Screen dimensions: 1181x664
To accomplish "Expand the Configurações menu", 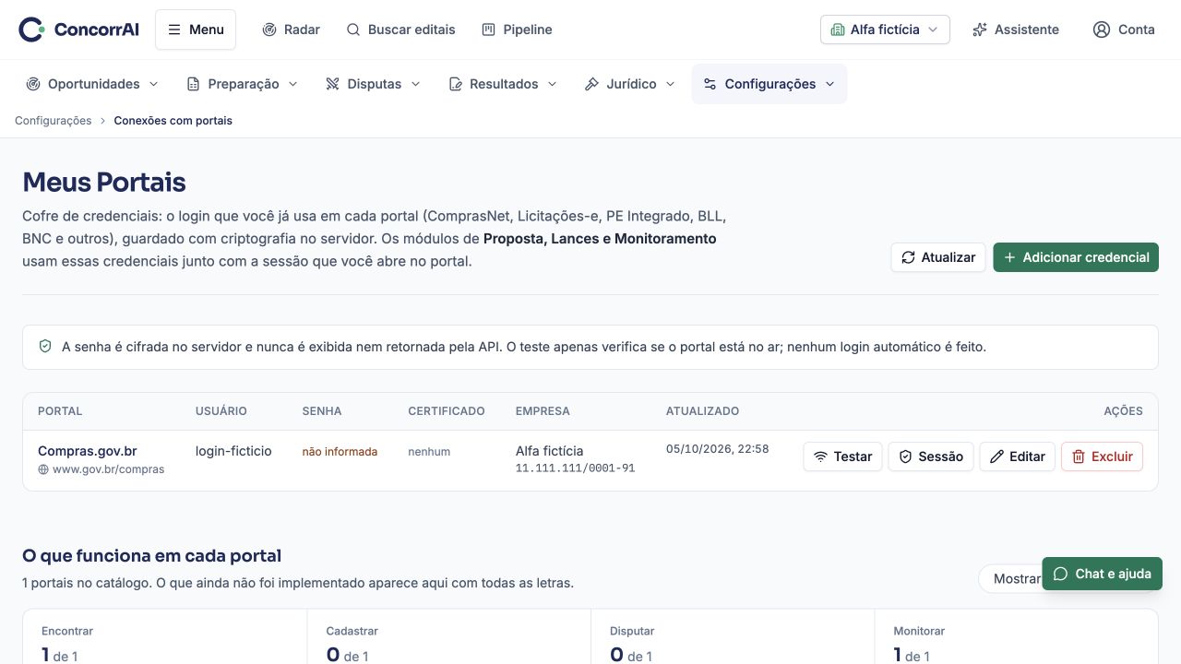I will (769, 84).
